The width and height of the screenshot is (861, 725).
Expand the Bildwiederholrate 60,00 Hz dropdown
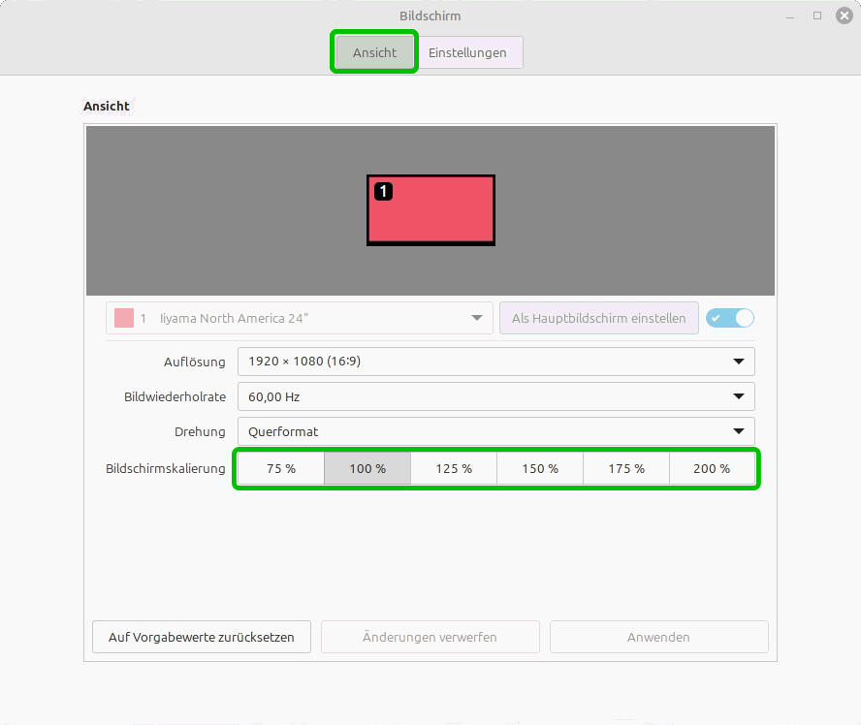[495, 396]
